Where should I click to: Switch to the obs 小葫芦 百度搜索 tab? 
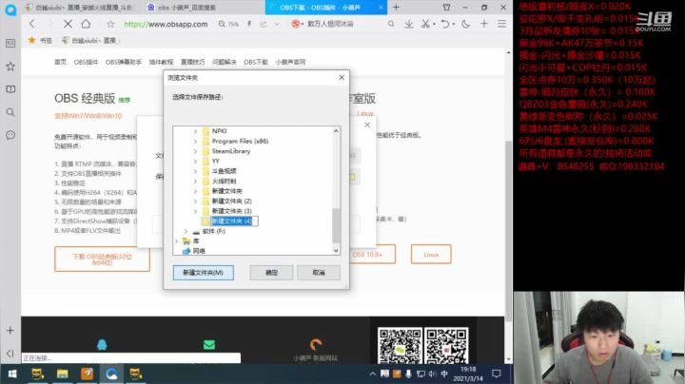186,8
